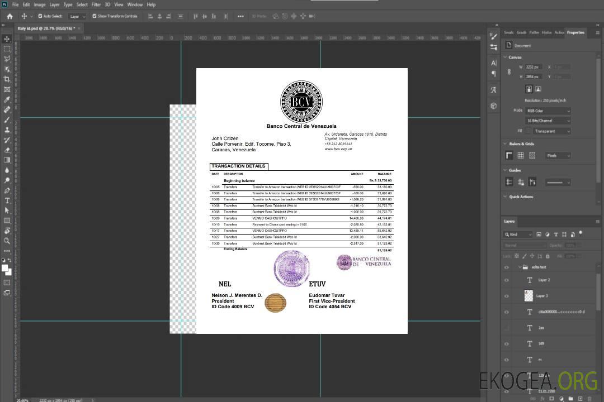Select the Zoom tool magnifier

pos(7,241)
